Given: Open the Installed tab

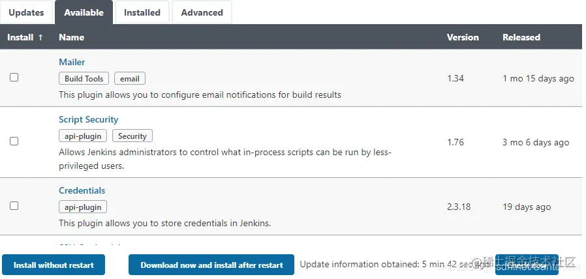Looking at the screenshot, I should 142,12.
